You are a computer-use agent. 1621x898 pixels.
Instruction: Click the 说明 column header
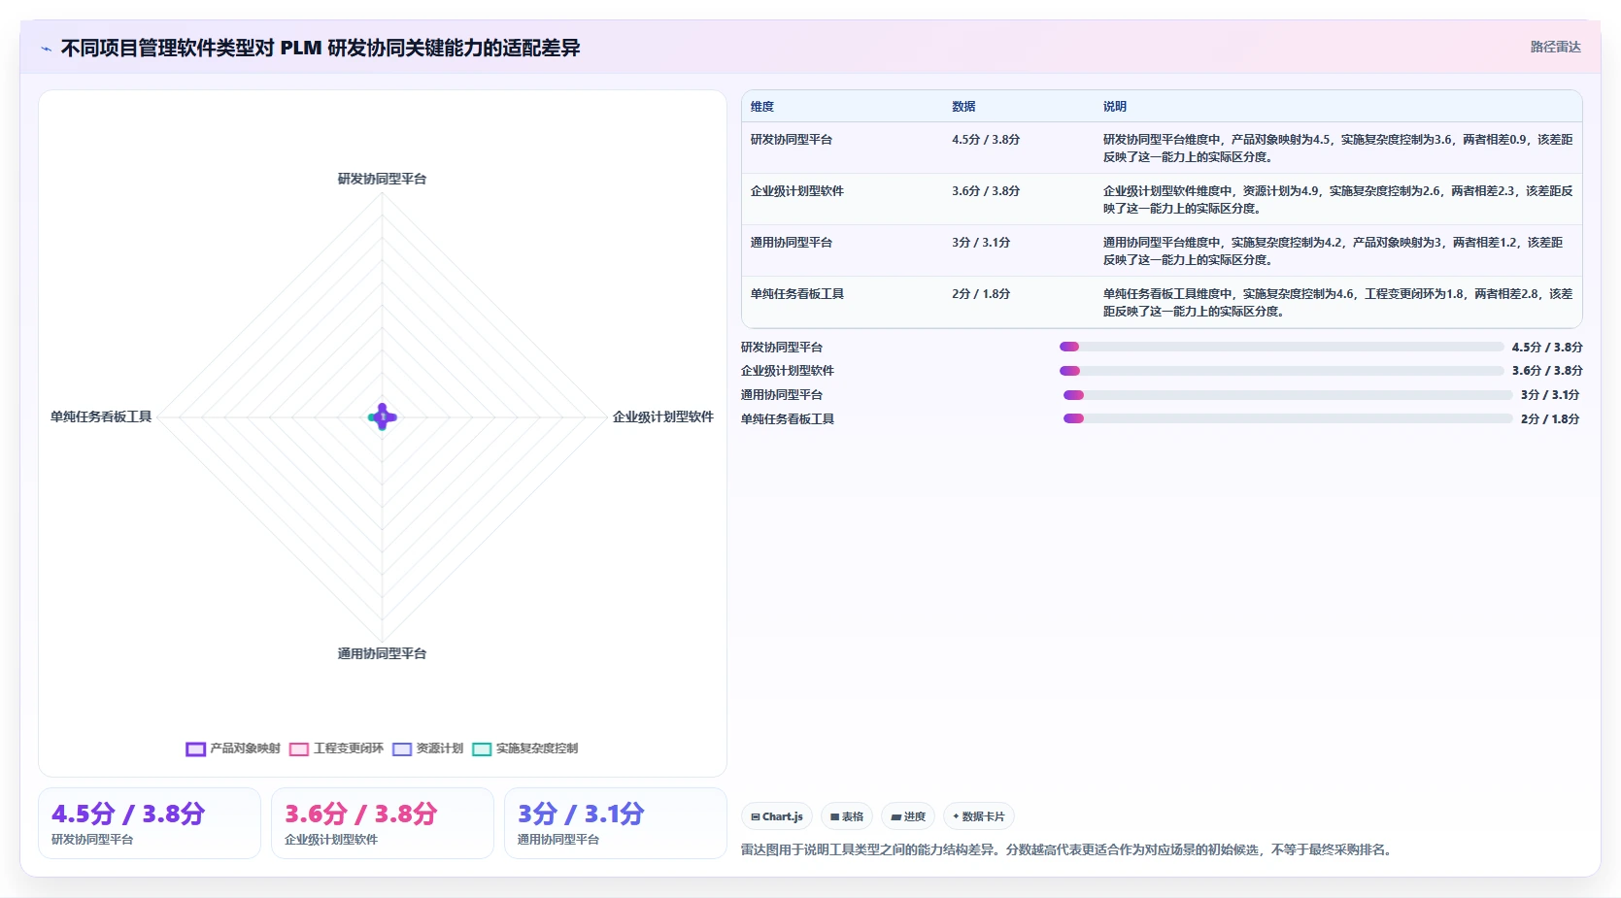point(1115,107)
